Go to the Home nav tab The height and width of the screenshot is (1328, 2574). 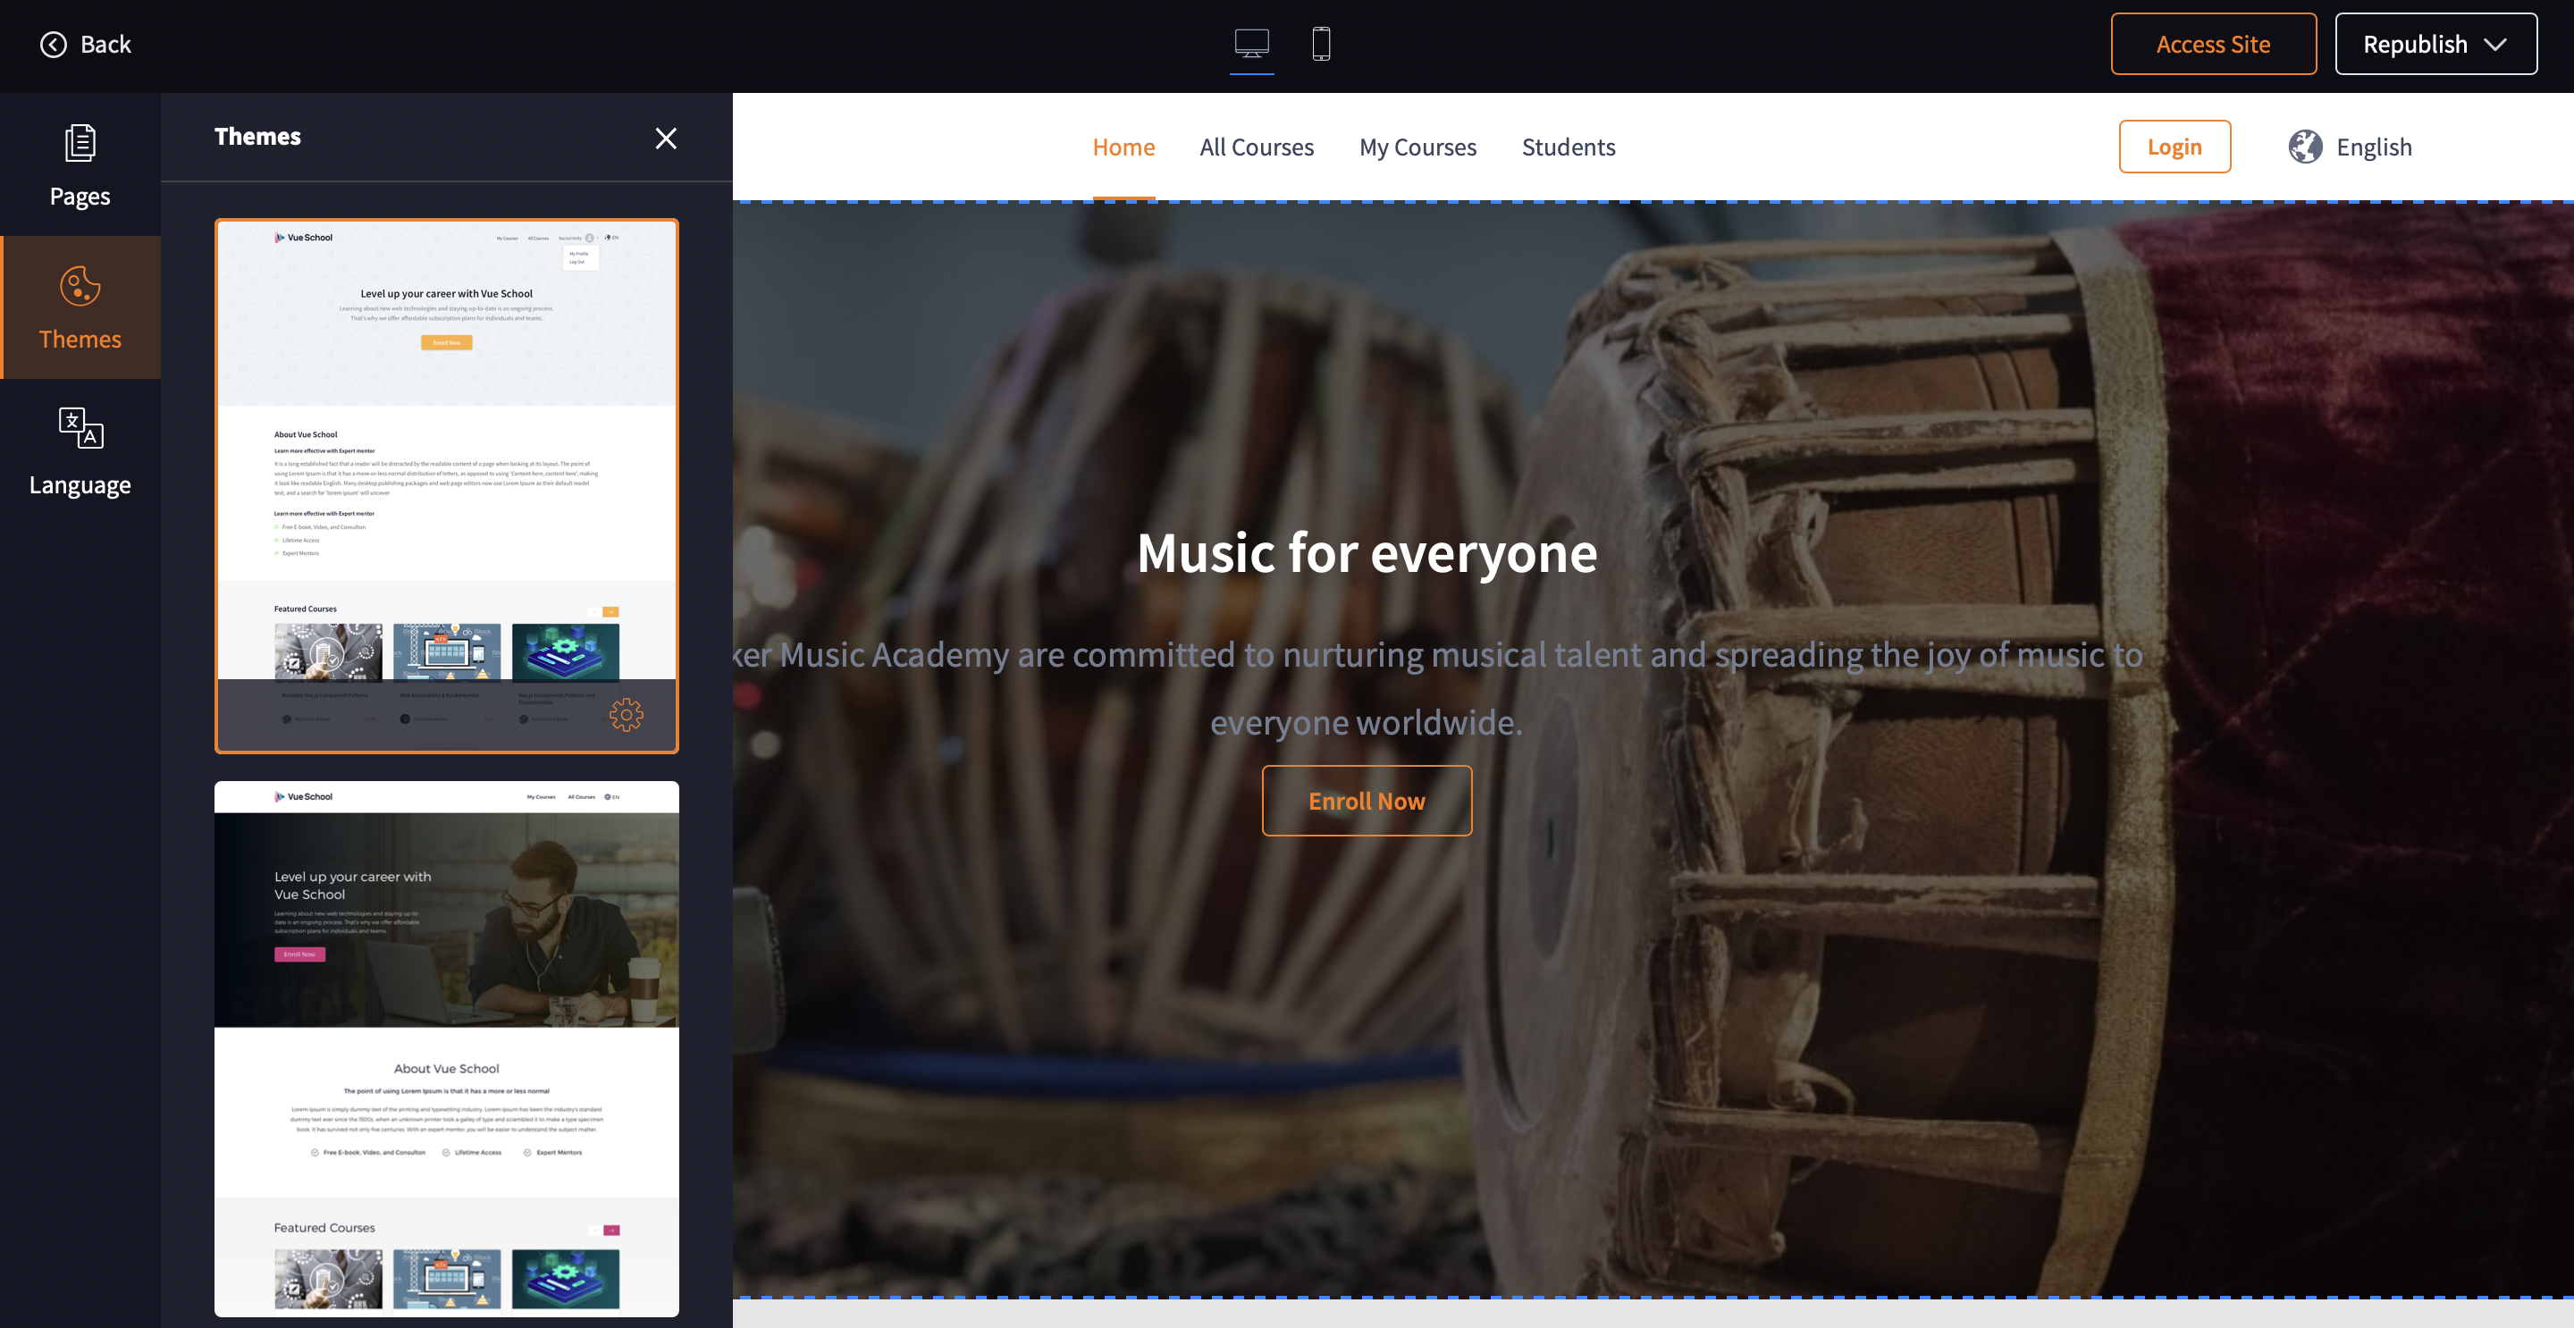click(1123, 147)
